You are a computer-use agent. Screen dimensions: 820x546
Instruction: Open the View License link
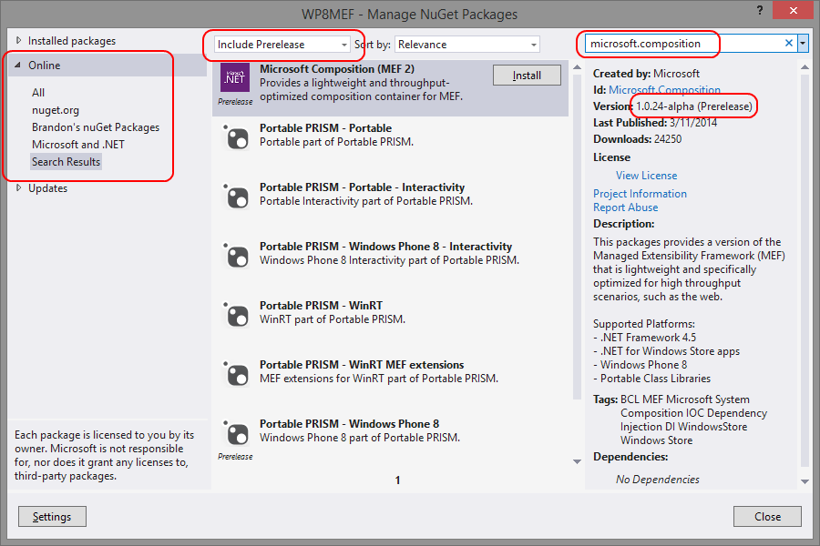[646, 176]
